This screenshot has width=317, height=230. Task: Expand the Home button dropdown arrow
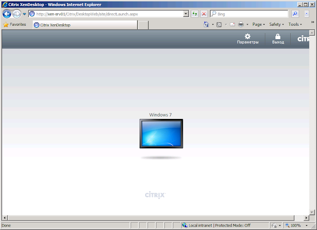point(212,24)
